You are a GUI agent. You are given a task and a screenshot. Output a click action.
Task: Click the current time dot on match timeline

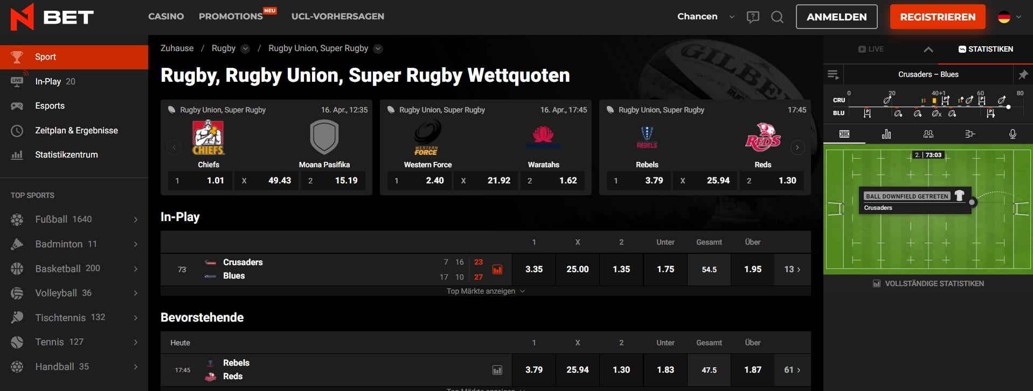1008,107
